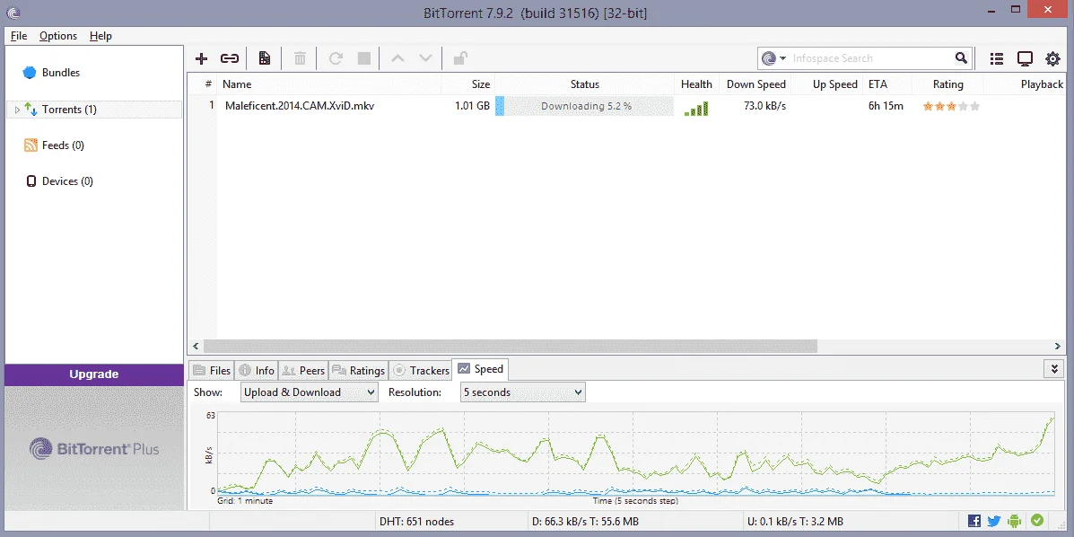Click the Infospace Search input field

click(x=871, y=58)
